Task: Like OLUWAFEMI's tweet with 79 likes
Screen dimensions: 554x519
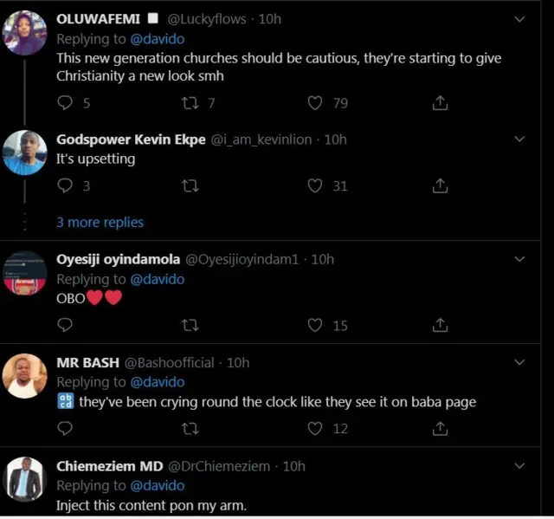Action: (x=316, y=103)
